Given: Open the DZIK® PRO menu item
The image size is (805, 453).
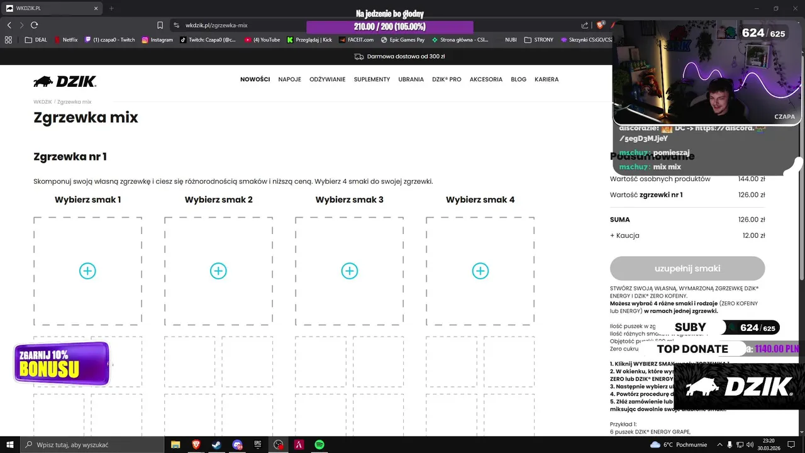Looking at the screenshot, I should [x=447, y=79].
